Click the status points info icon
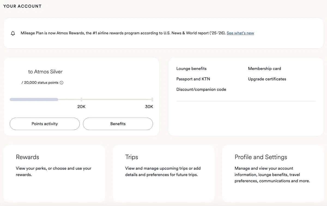Screen dimensions: 327x206 pyautogui.click(x=62, y=83)
